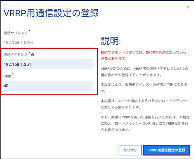Focus the VRID input field containing 40
Viewport: 194px width, 159px height.
click(48, 85)
